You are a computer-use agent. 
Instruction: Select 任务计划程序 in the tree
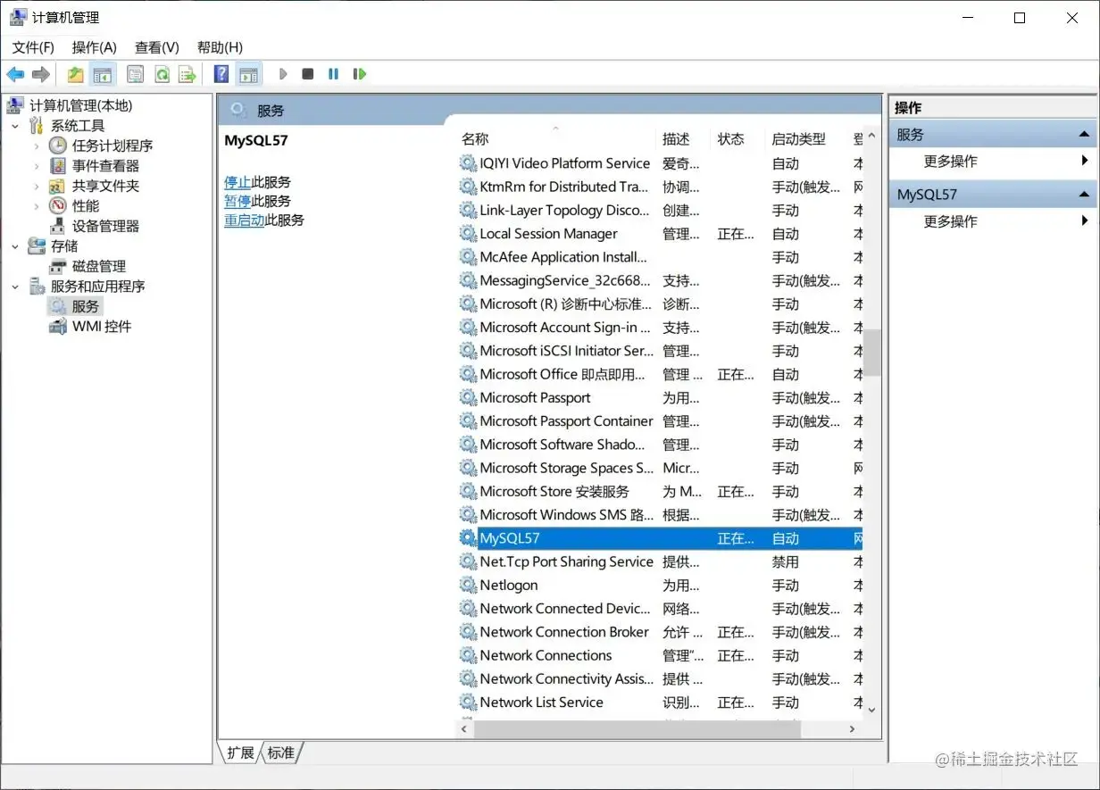(112, 146)
